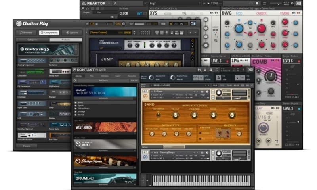Open the Fog preset selector in Reaktor

(172, 3)
